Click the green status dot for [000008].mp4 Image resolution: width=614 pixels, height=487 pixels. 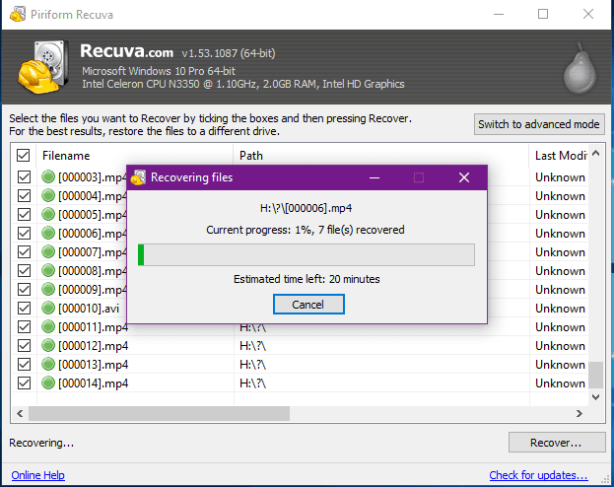tap(48, 271)
